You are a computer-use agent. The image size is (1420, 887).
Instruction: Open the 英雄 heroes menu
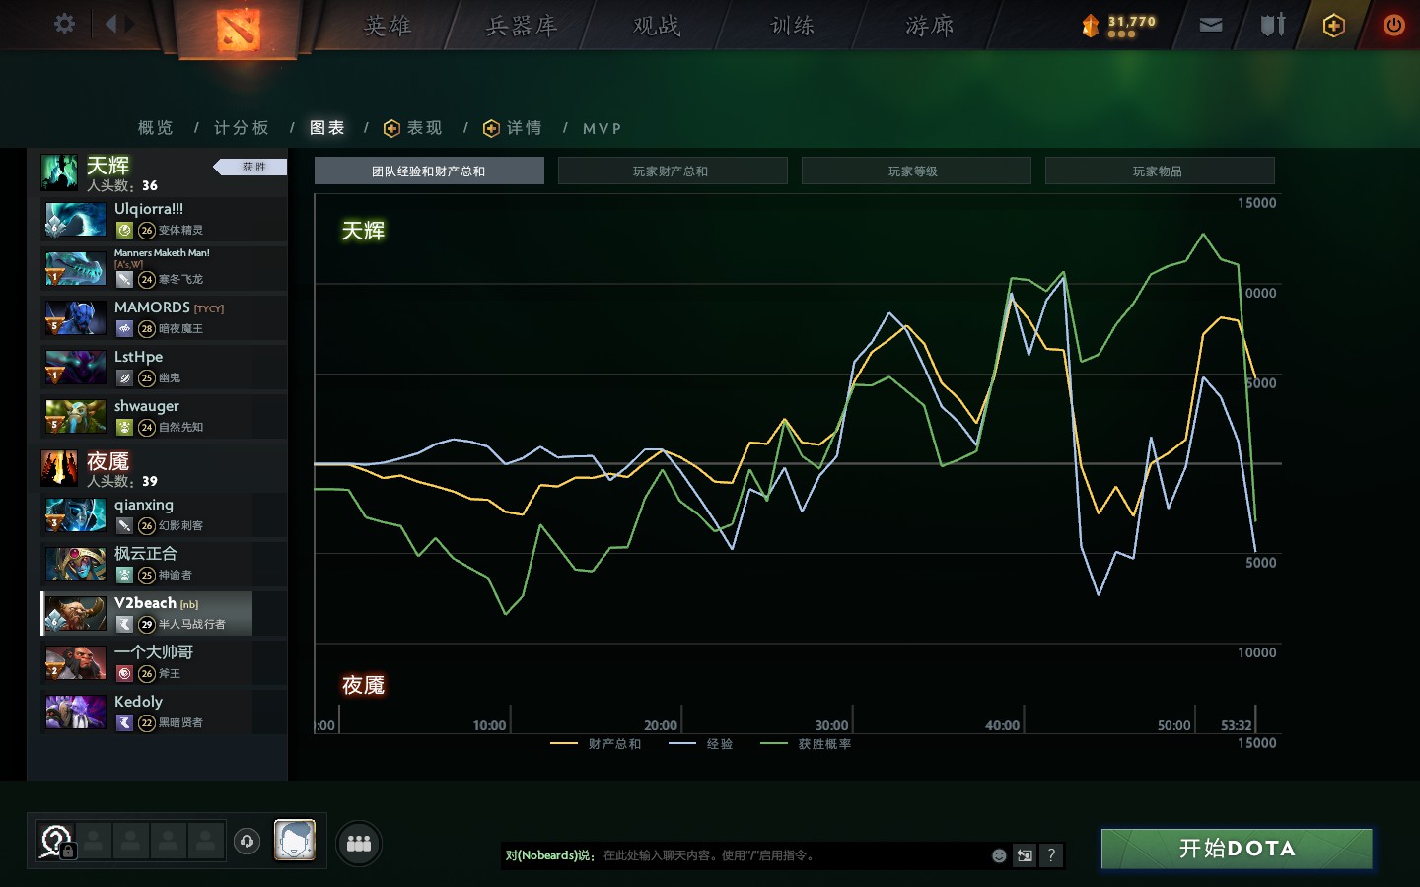(x=388, y=26)
